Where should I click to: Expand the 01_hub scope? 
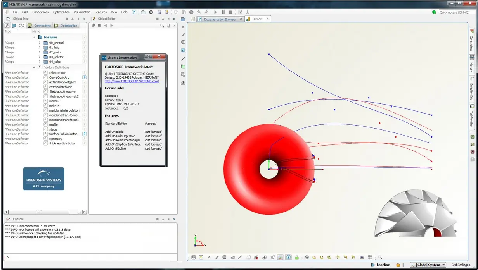click(40, 47)
